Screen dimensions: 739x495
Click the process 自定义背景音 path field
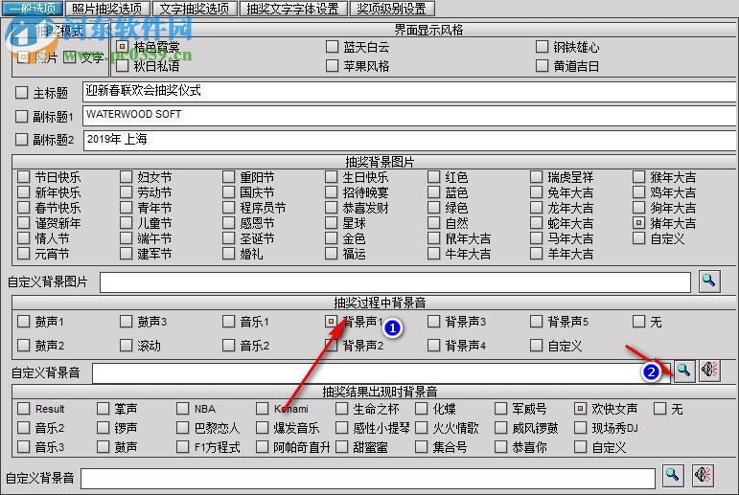[x=381, y=373]
